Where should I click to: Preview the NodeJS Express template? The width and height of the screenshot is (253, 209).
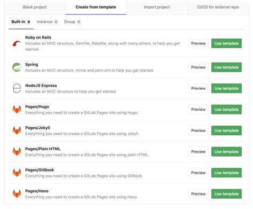[x=199, y=88]
